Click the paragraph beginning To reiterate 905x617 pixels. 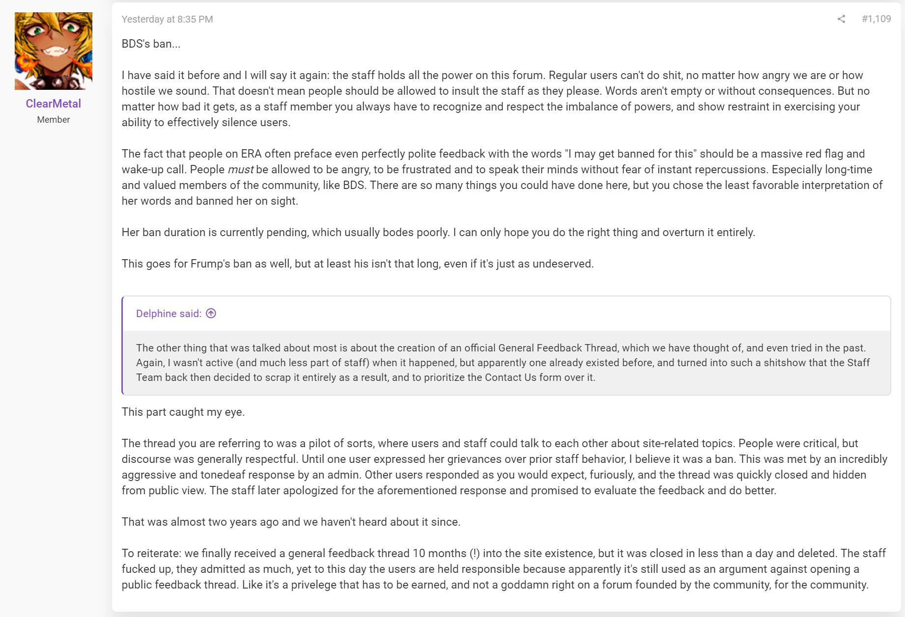pyautogui.click(x=504, y=569)
